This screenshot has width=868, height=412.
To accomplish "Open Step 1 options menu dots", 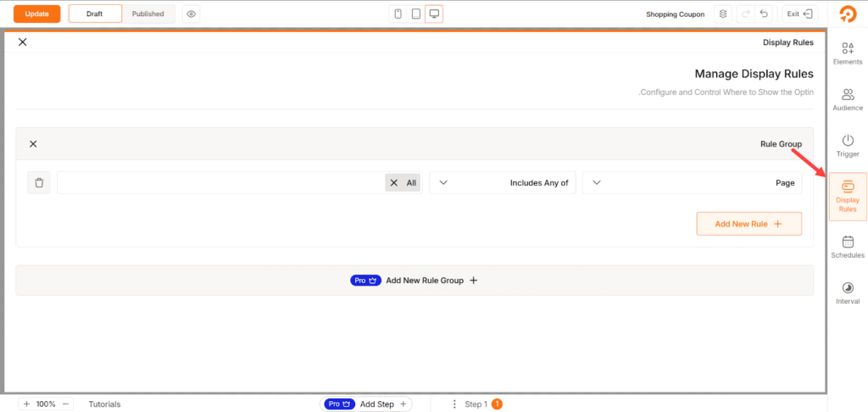I will point(454,404).
